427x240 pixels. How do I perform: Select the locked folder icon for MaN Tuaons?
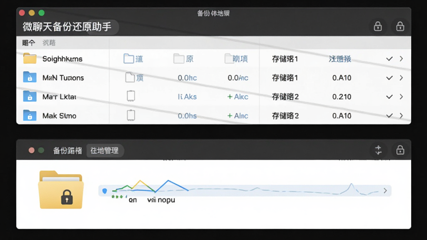click(x=30, y=77)
